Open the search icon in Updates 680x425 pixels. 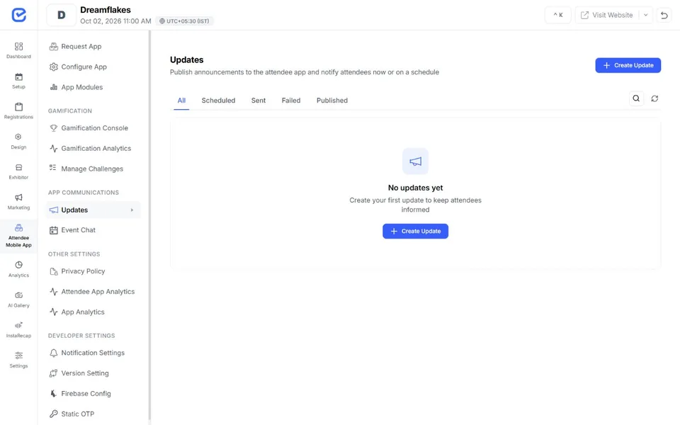(x=636, y=98)
